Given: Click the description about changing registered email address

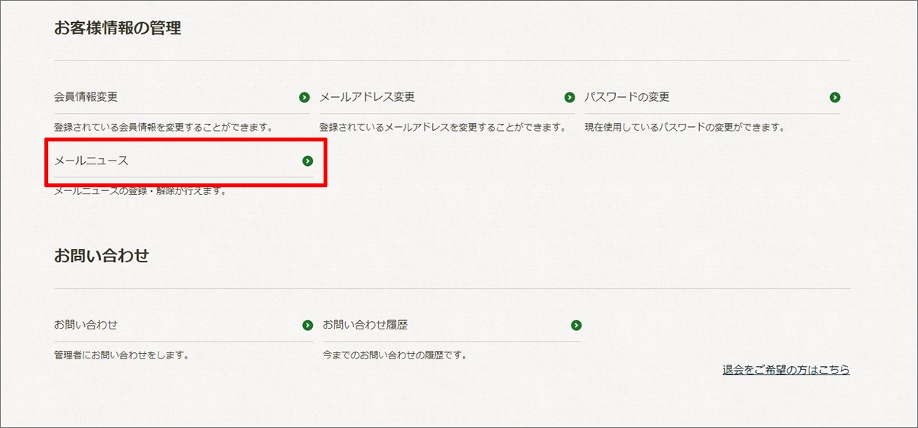Looking at the screenshot, I should point(441,127).
